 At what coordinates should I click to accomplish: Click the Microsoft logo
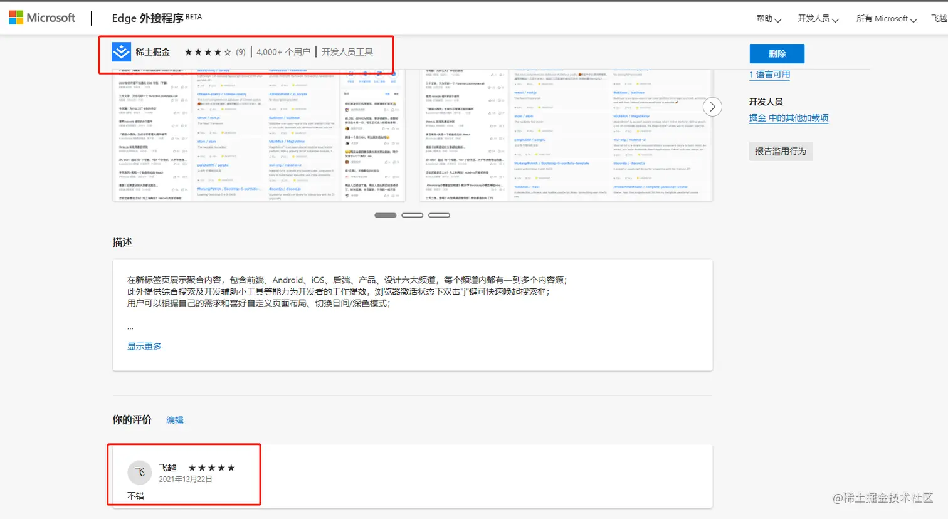(x=42, y=18)
